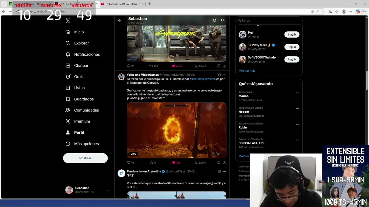Open #TheElderScrollsVI hashtag link

click(x=202, y=79)
